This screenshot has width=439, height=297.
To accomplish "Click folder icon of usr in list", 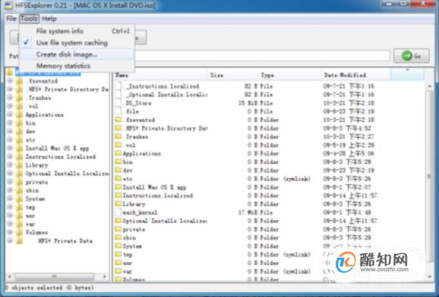I will click(x=118, y=263).
